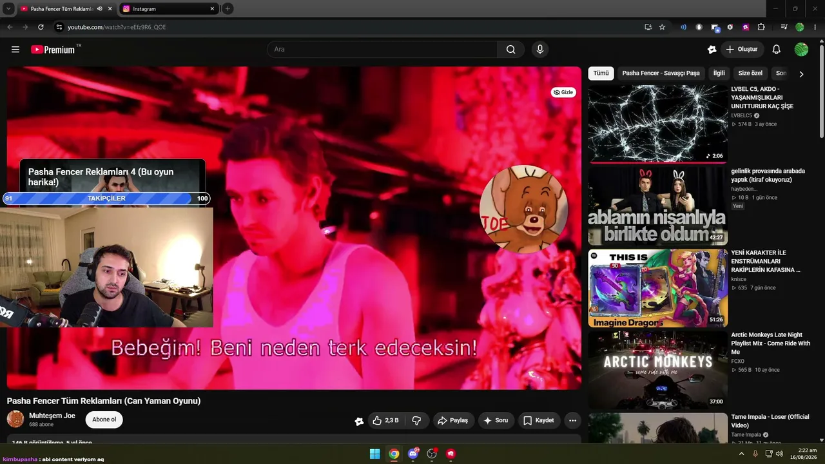Click the 'Pasha Fencer Reklamları 4' suggested card

tap(113, 176)
